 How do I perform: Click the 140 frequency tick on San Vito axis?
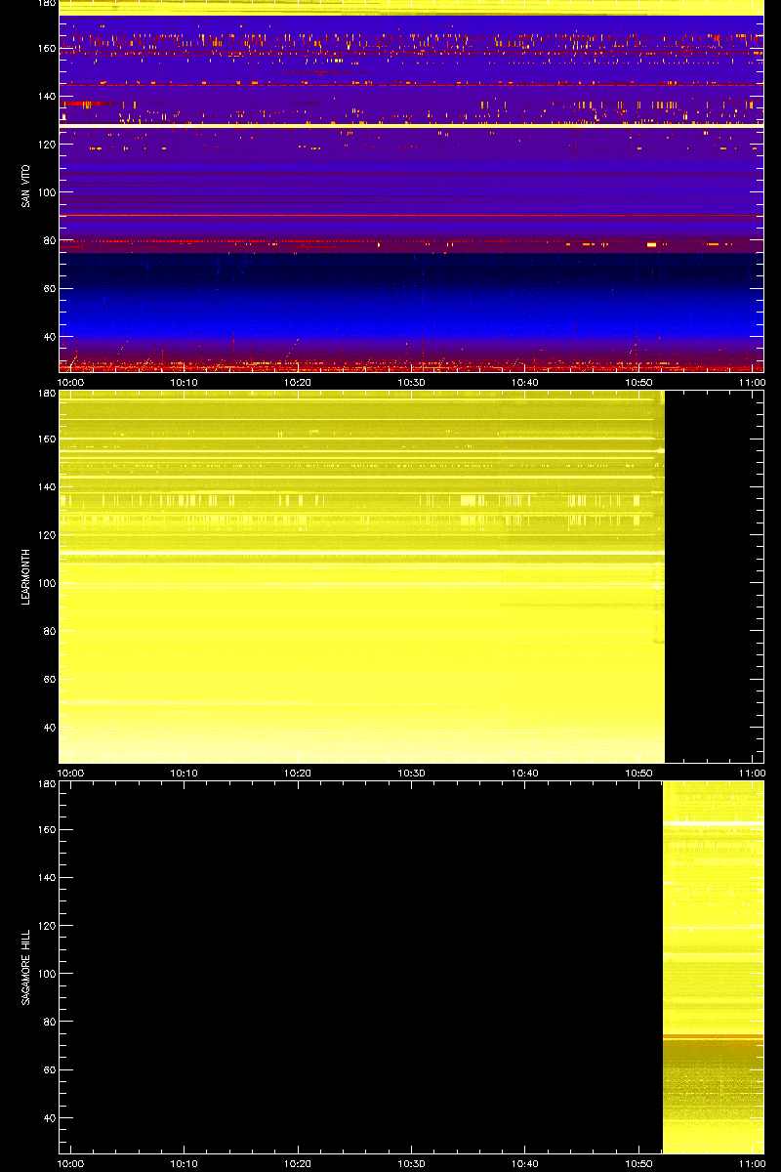point(45,97)
